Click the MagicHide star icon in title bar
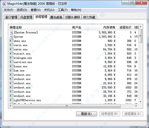The width and height of the screenshot is (149, 128). coord(4,4)
